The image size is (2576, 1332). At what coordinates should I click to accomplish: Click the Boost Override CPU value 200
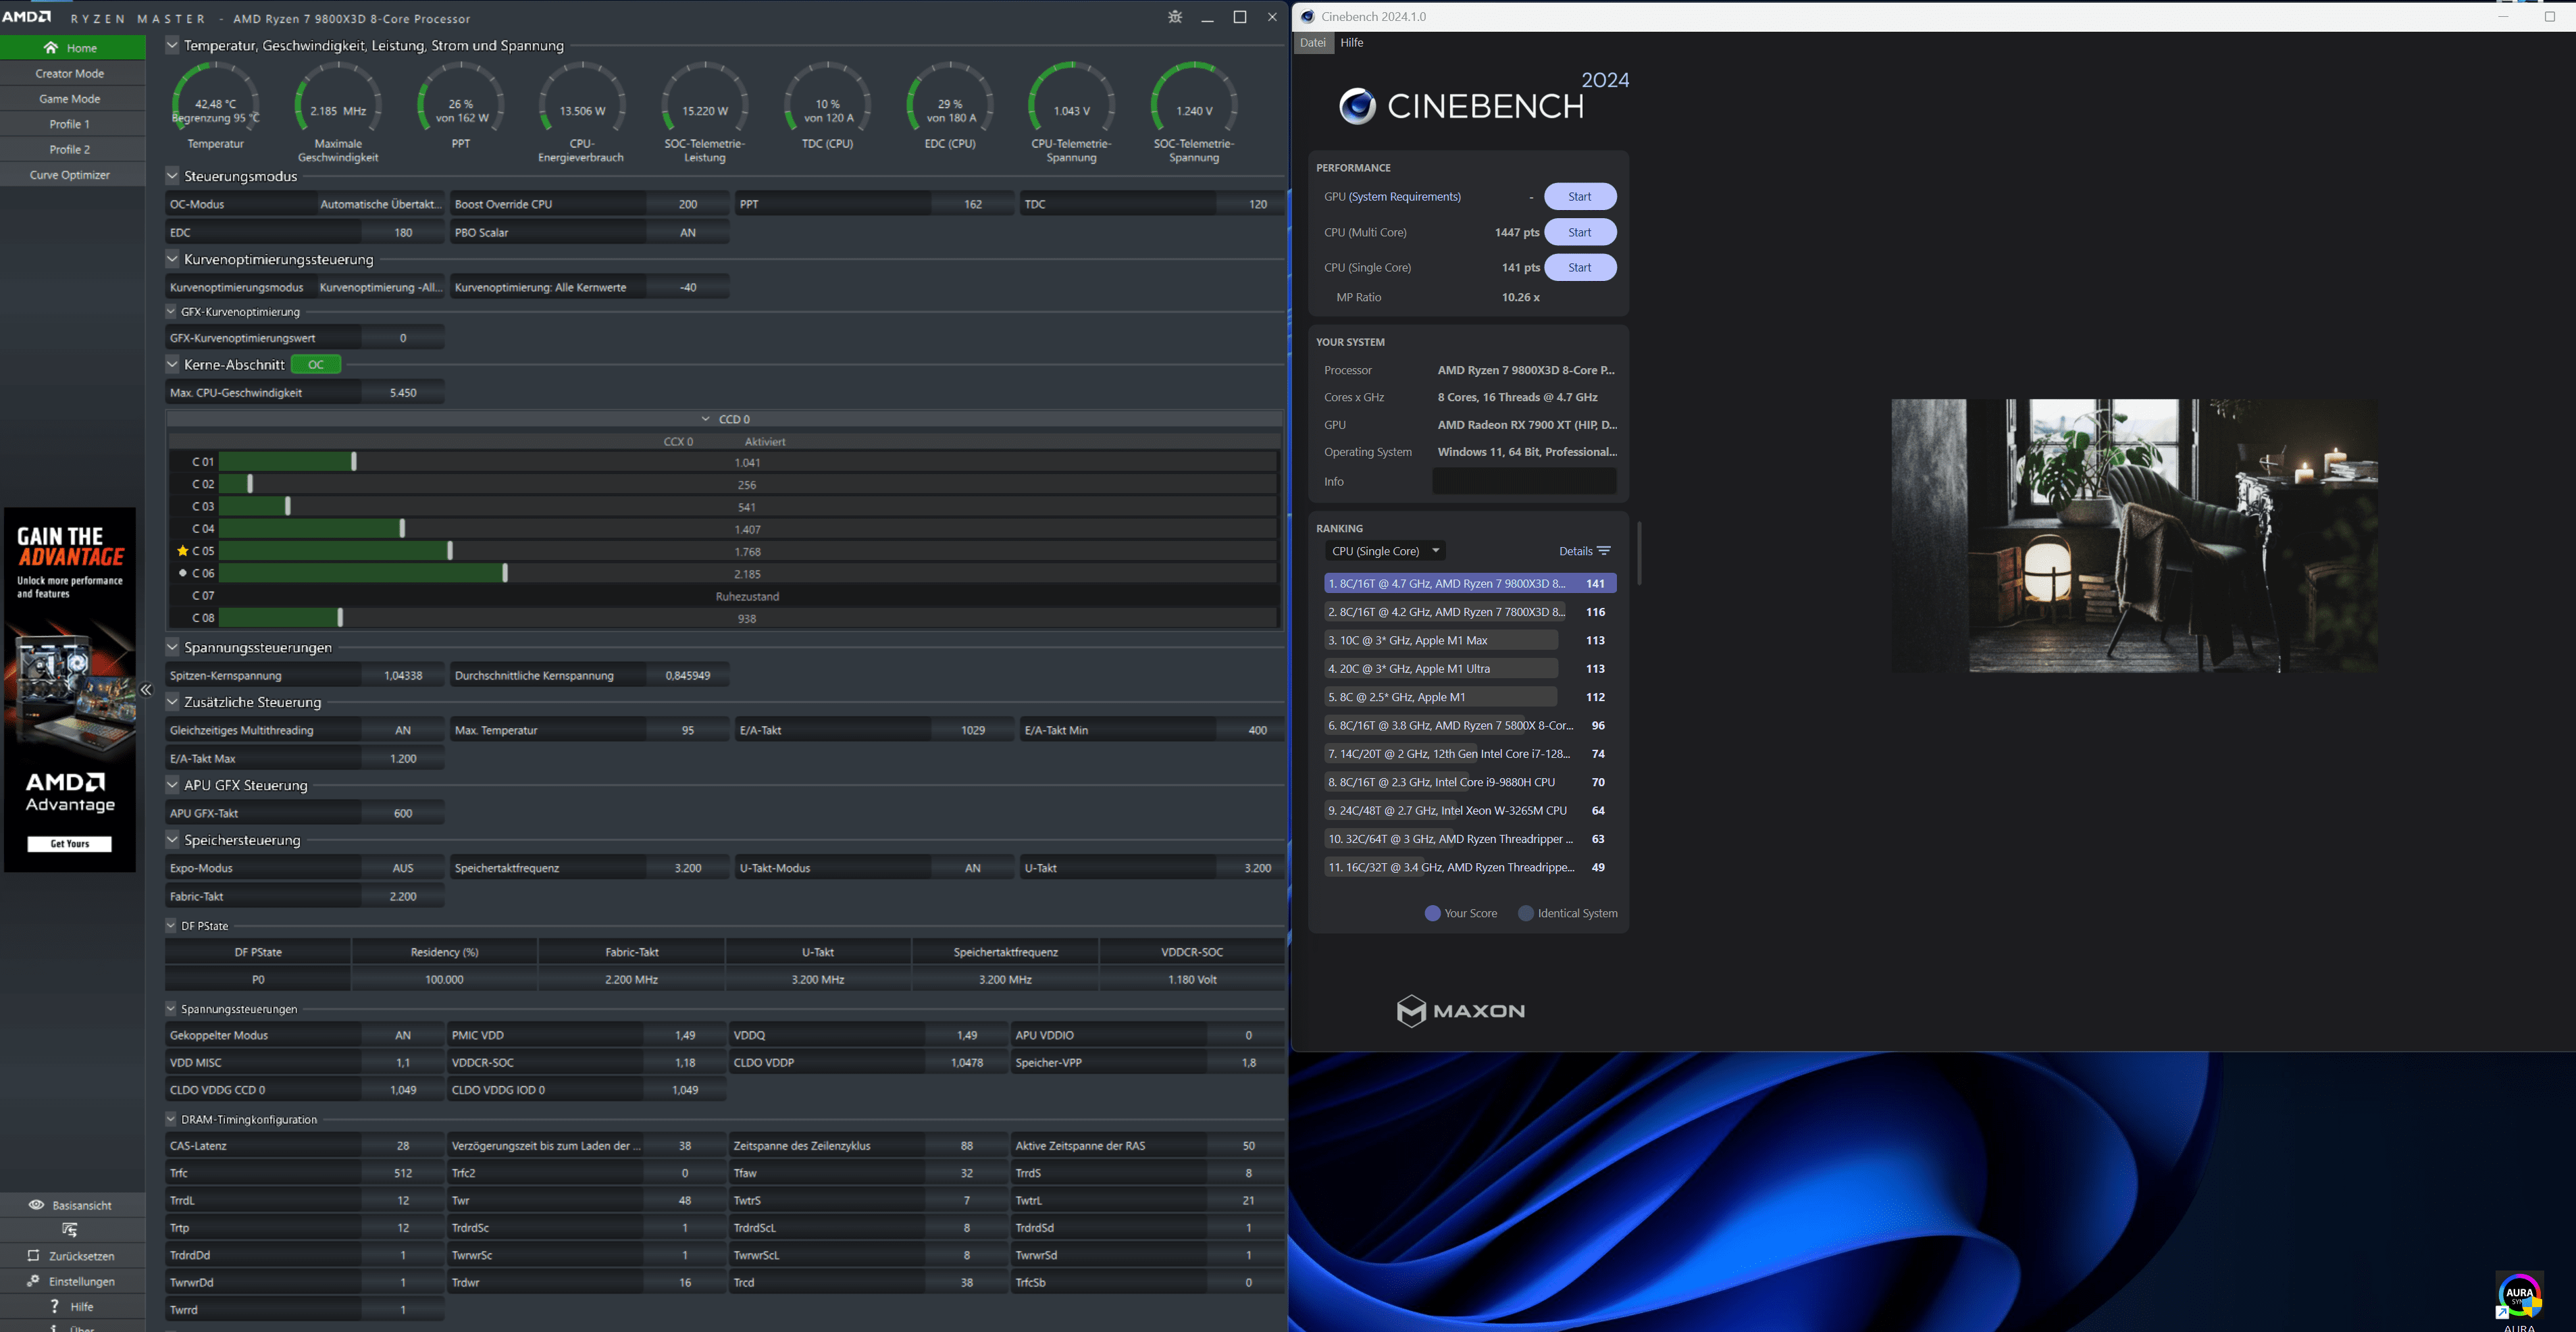click(688, 204)
